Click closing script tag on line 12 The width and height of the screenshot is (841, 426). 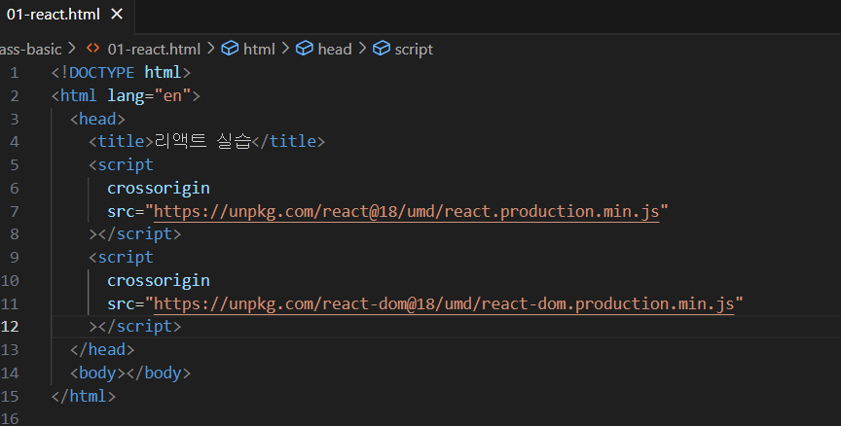[135, 327]
